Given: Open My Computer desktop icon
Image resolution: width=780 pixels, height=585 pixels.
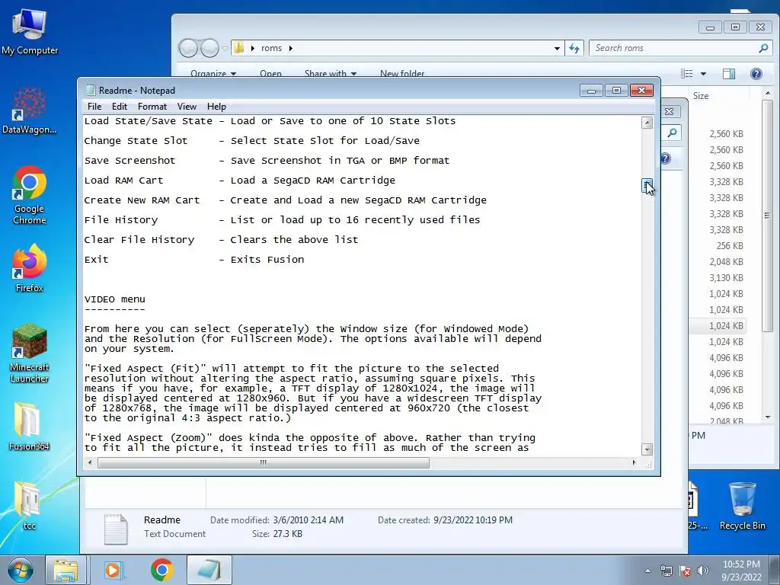Looking at the screenshot, I should pyautogui.click(x=30, y=32).
